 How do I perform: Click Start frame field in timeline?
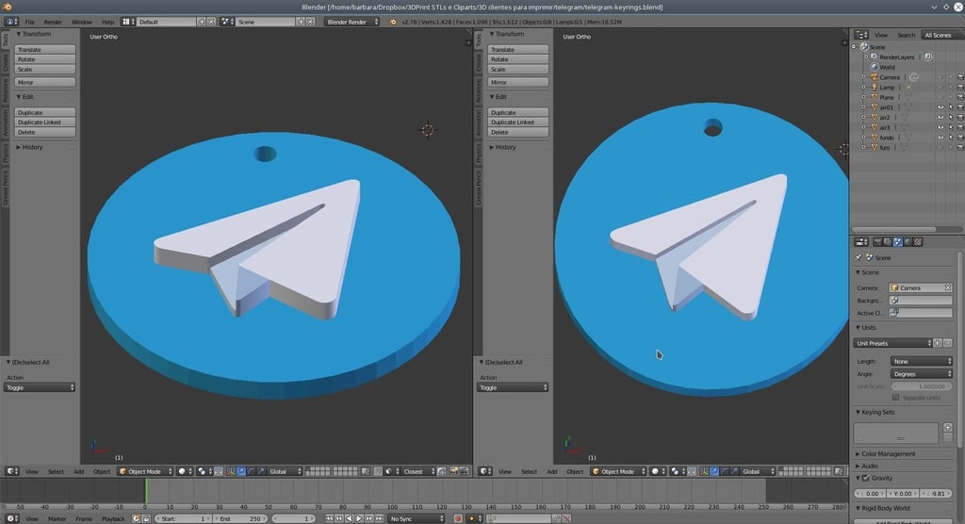coord(182,518)
